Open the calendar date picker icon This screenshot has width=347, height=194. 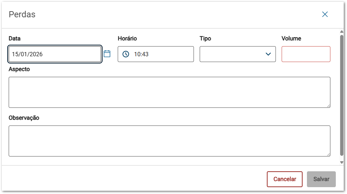(107, 54)
